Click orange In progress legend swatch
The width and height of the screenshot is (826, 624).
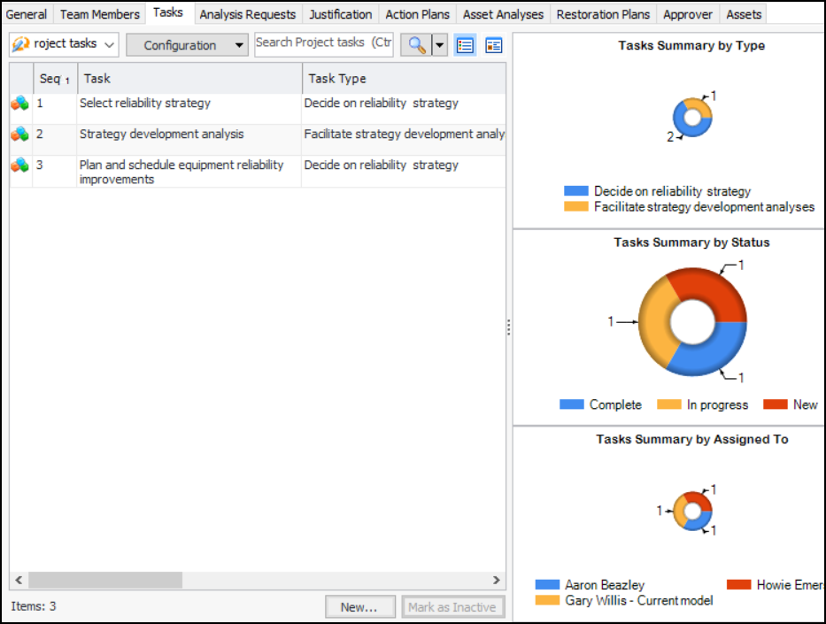pos(669,404)
